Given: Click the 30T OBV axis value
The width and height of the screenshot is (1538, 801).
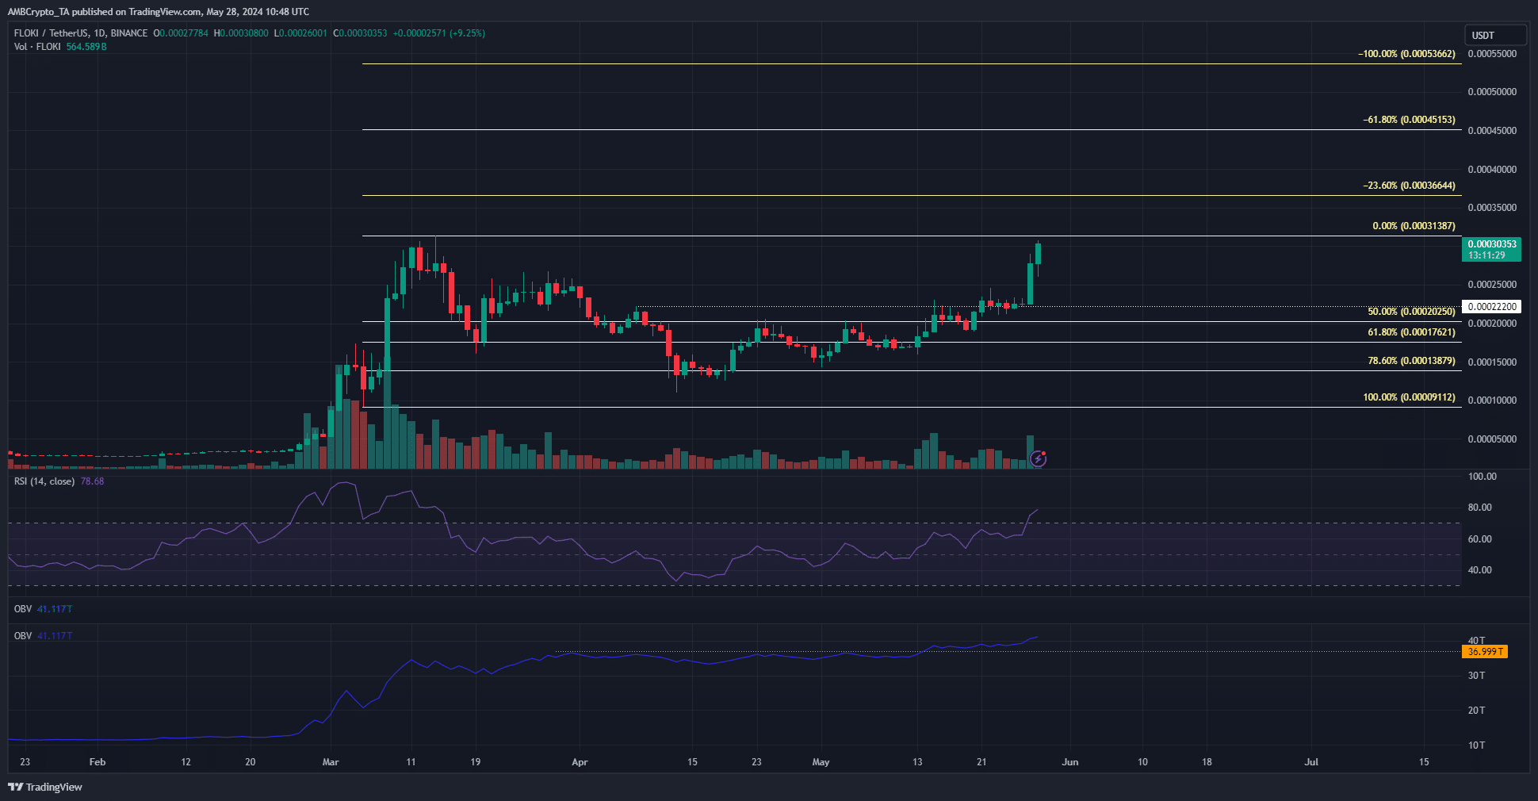Looking at the screenshot, I should coord(1476,676).
